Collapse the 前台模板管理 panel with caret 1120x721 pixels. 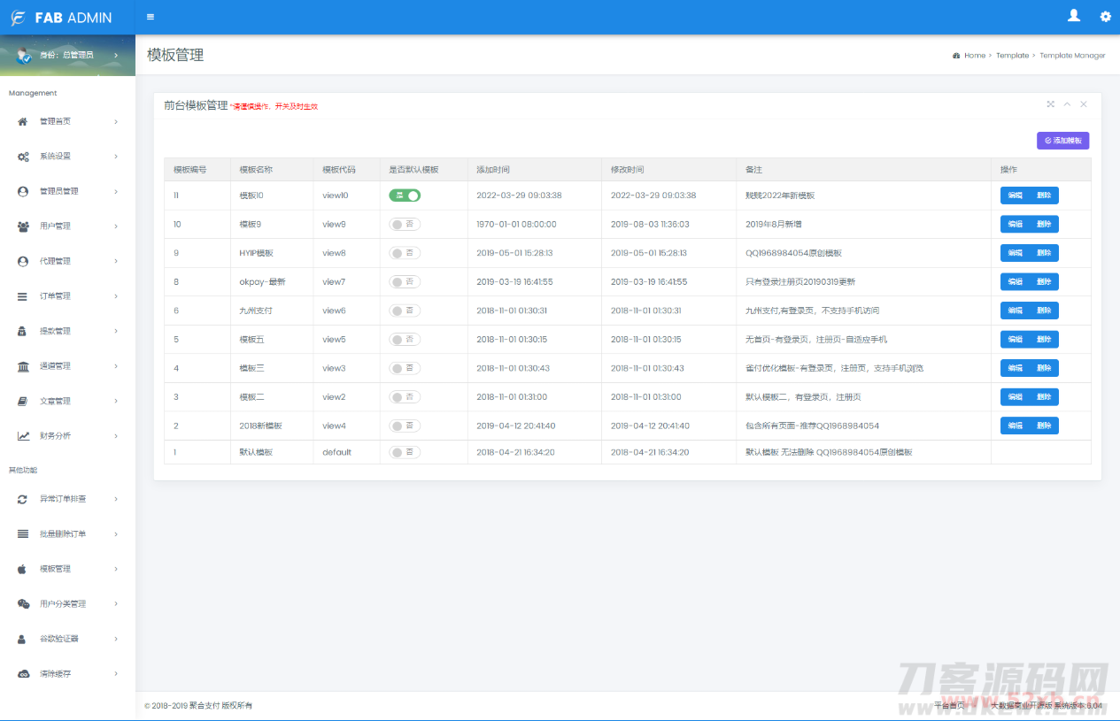pos(1067,104)
